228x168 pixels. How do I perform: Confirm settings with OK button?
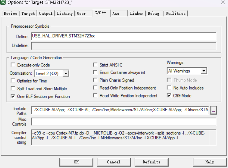coord(76,162)
